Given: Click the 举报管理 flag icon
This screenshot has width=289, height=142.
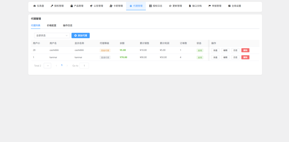Looking at the screenshot, I should click(209, 6).
